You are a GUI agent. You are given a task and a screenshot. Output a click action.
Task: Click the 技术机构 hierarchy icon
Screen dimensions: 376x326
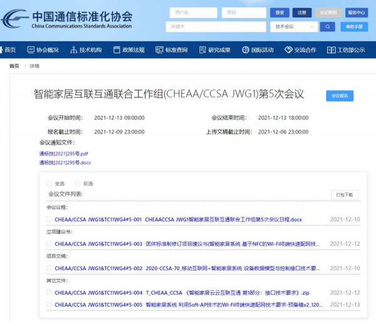coord(73,50)
